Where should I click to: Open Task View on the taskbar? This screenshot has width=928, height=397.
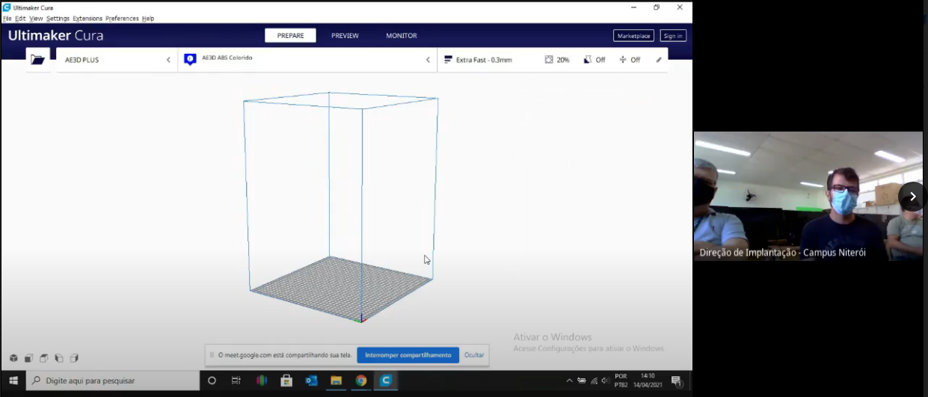[x=236, y=381]
